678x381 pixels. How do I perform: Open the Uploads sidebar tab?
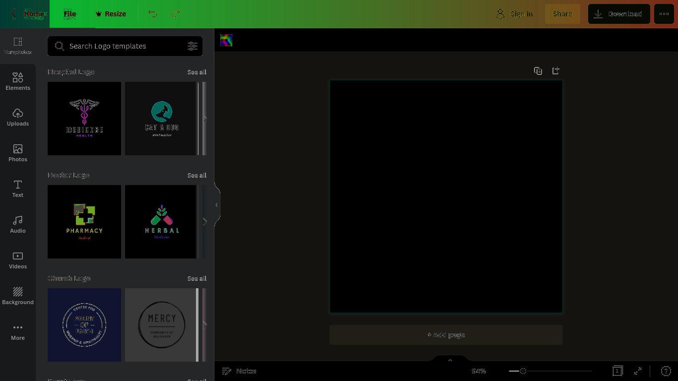click(x=18, y=118)
